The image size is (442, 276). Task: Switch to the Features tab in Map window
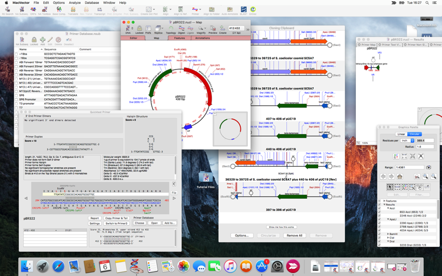179,38
